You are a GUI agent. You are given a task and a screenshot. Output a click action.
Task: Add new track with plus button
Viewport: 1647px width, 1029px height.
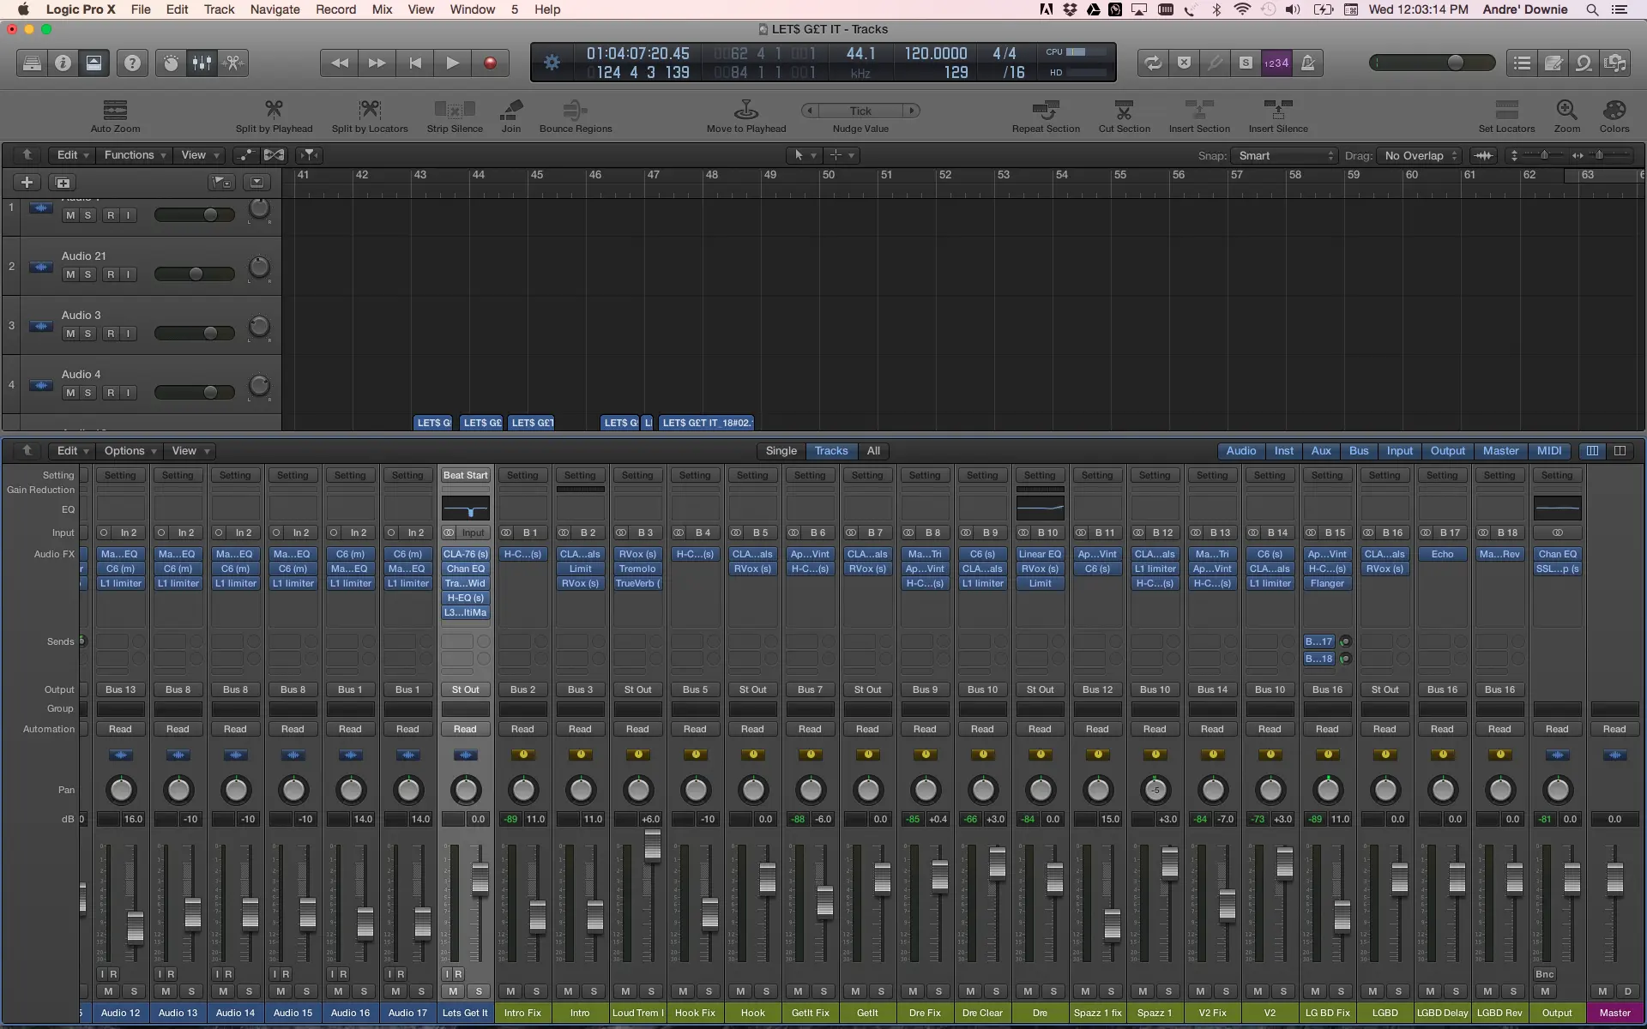coord(27,182)
